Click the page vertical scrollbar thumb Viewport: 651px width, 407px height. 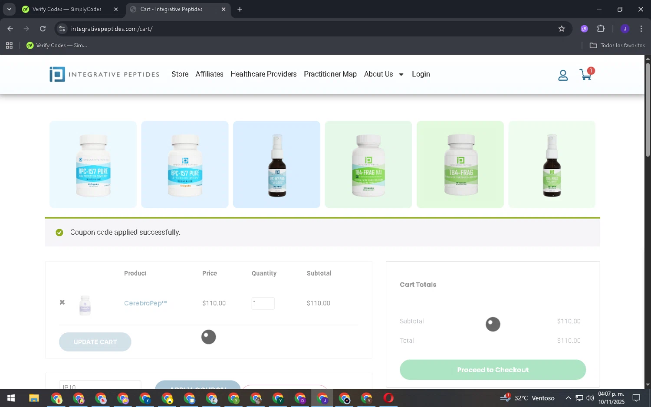(648, 110)
